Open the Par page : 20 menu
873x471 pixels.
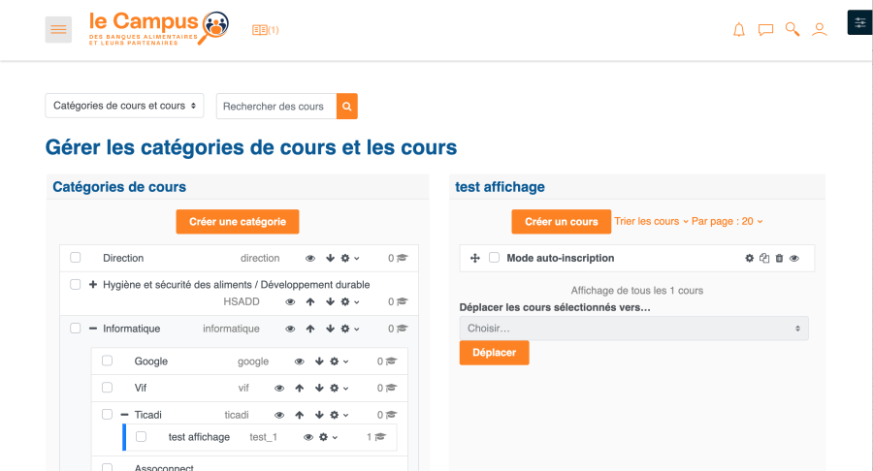(727, 222)
